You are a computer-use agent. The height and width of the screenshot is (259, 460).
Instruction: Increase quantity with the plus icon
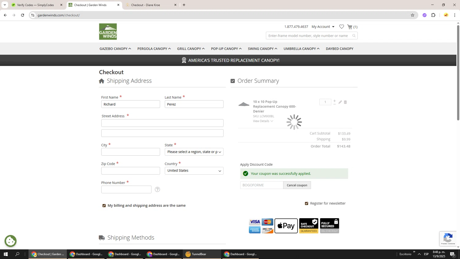[x=335, y=101]
